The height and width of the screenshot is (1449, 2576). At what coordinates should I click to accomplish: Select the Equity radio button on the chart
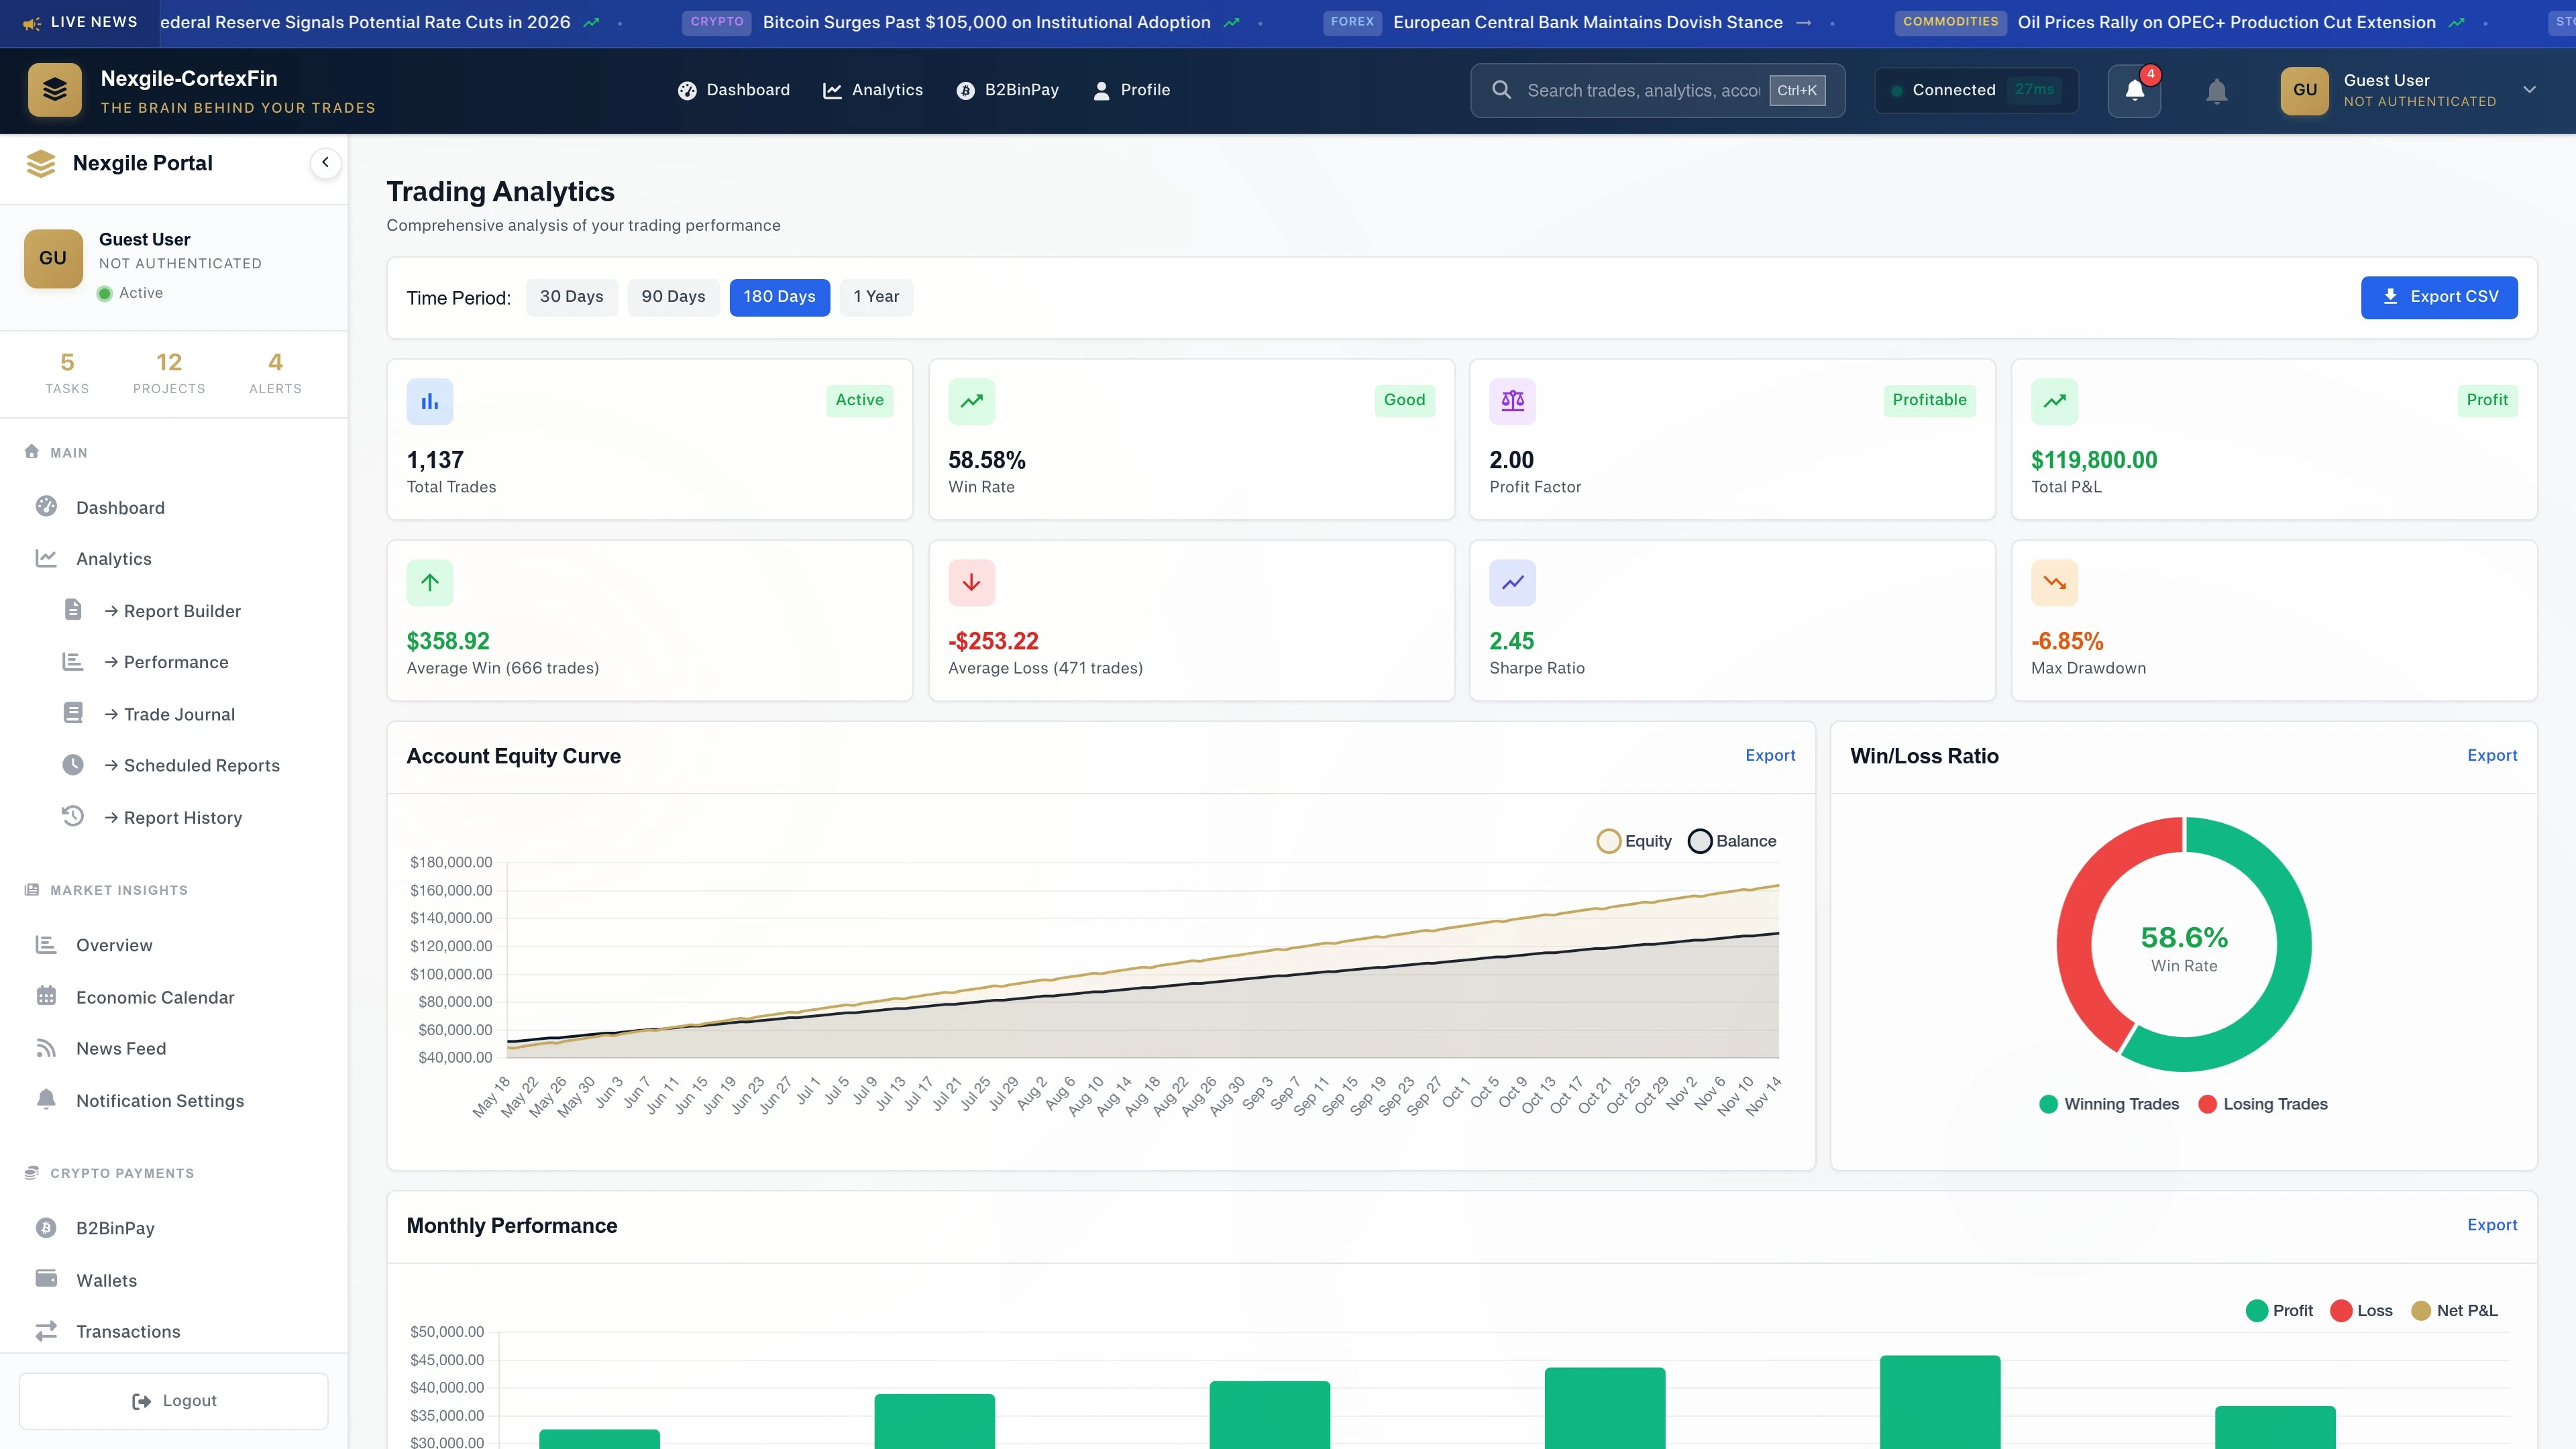tap(1610, 841)
